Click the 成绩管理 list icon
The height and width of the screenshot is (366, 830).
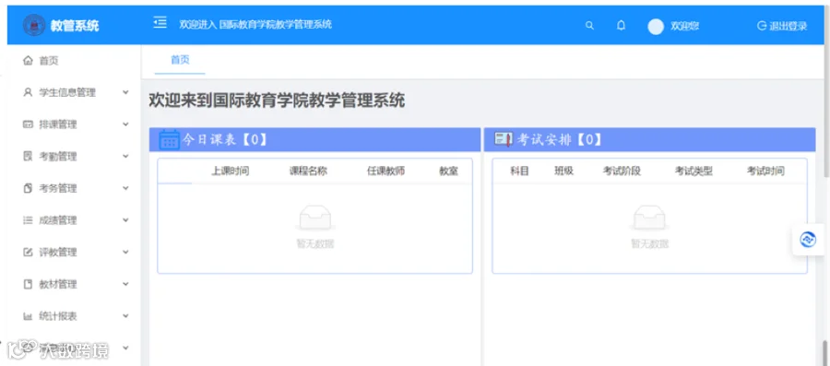(28, 220)
